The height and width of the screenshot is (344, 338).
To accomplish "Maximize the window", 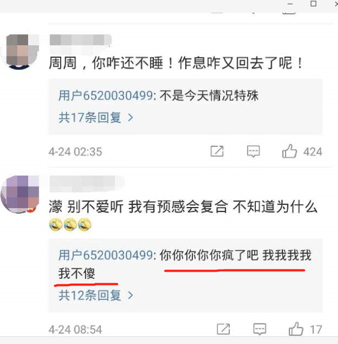I will [313, 4].
